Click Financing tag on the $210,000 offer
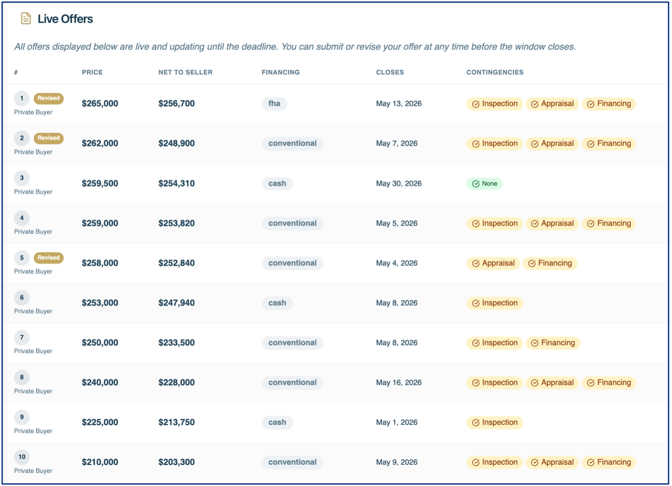This screenshot has height=486, width=672. 609,462
